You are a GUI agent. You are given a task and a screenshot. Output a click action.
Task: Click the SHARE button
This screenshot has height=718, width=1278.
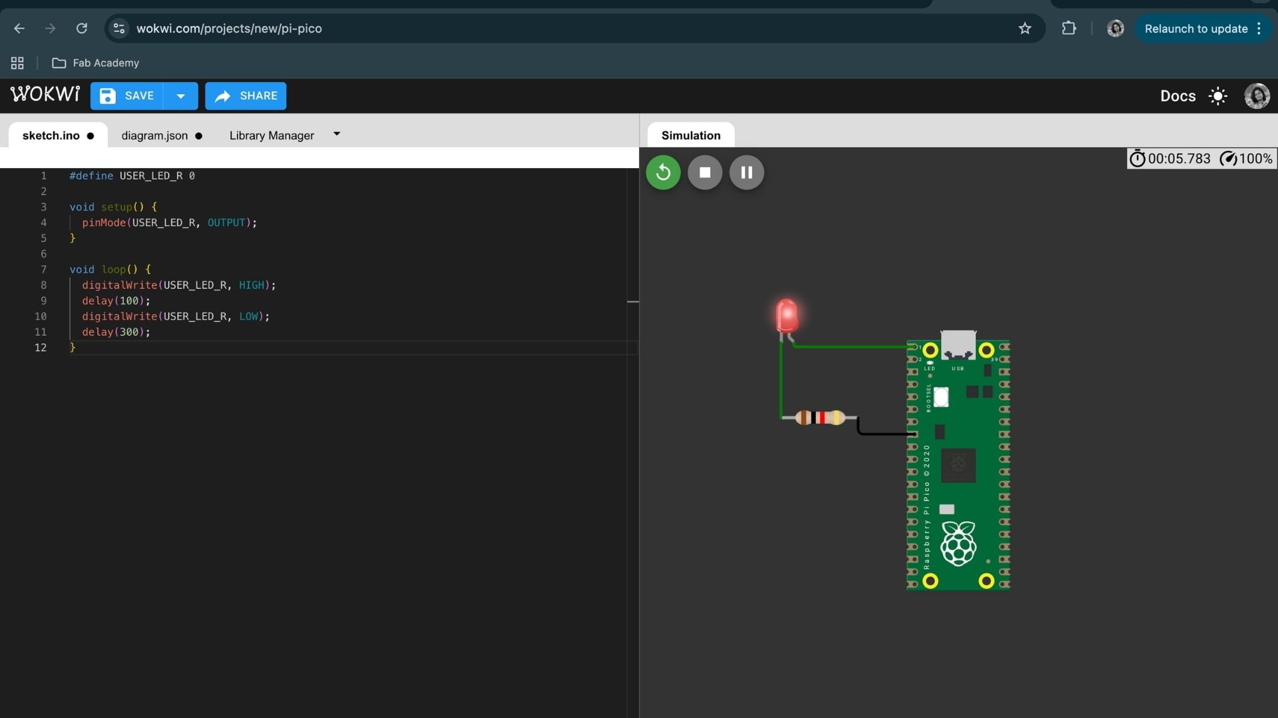246,96
